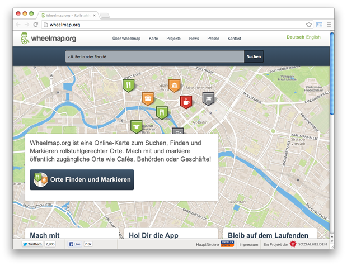Open the Über Wheelmap menu item

(x=126, y=39)
